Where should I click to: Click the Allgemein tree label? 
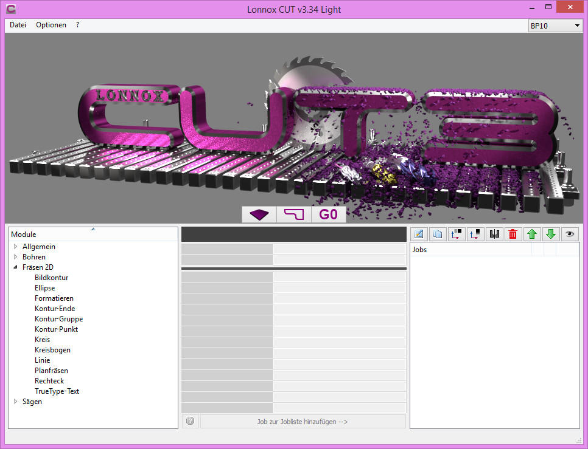point(39,247)
